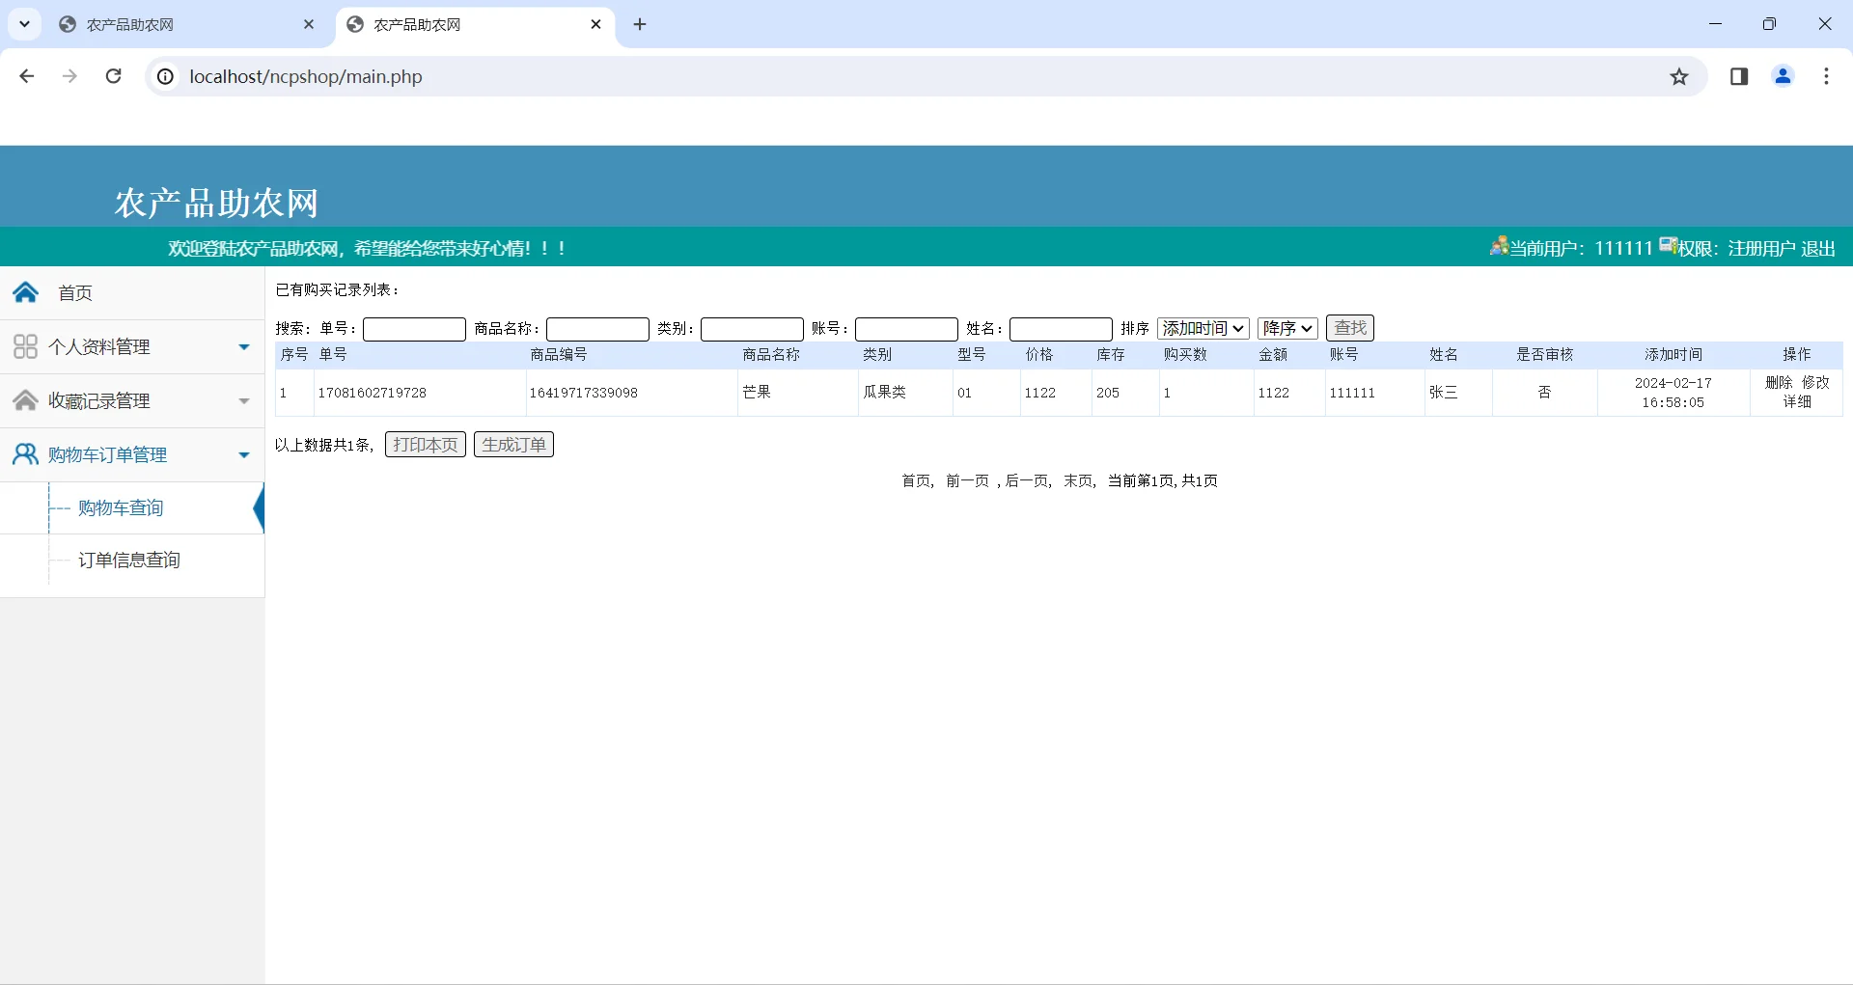Viewport: 1853px width, 985px height.
Task: Click the home icon beside 首页
Action: pyautogui.click(x=25, y=292)
